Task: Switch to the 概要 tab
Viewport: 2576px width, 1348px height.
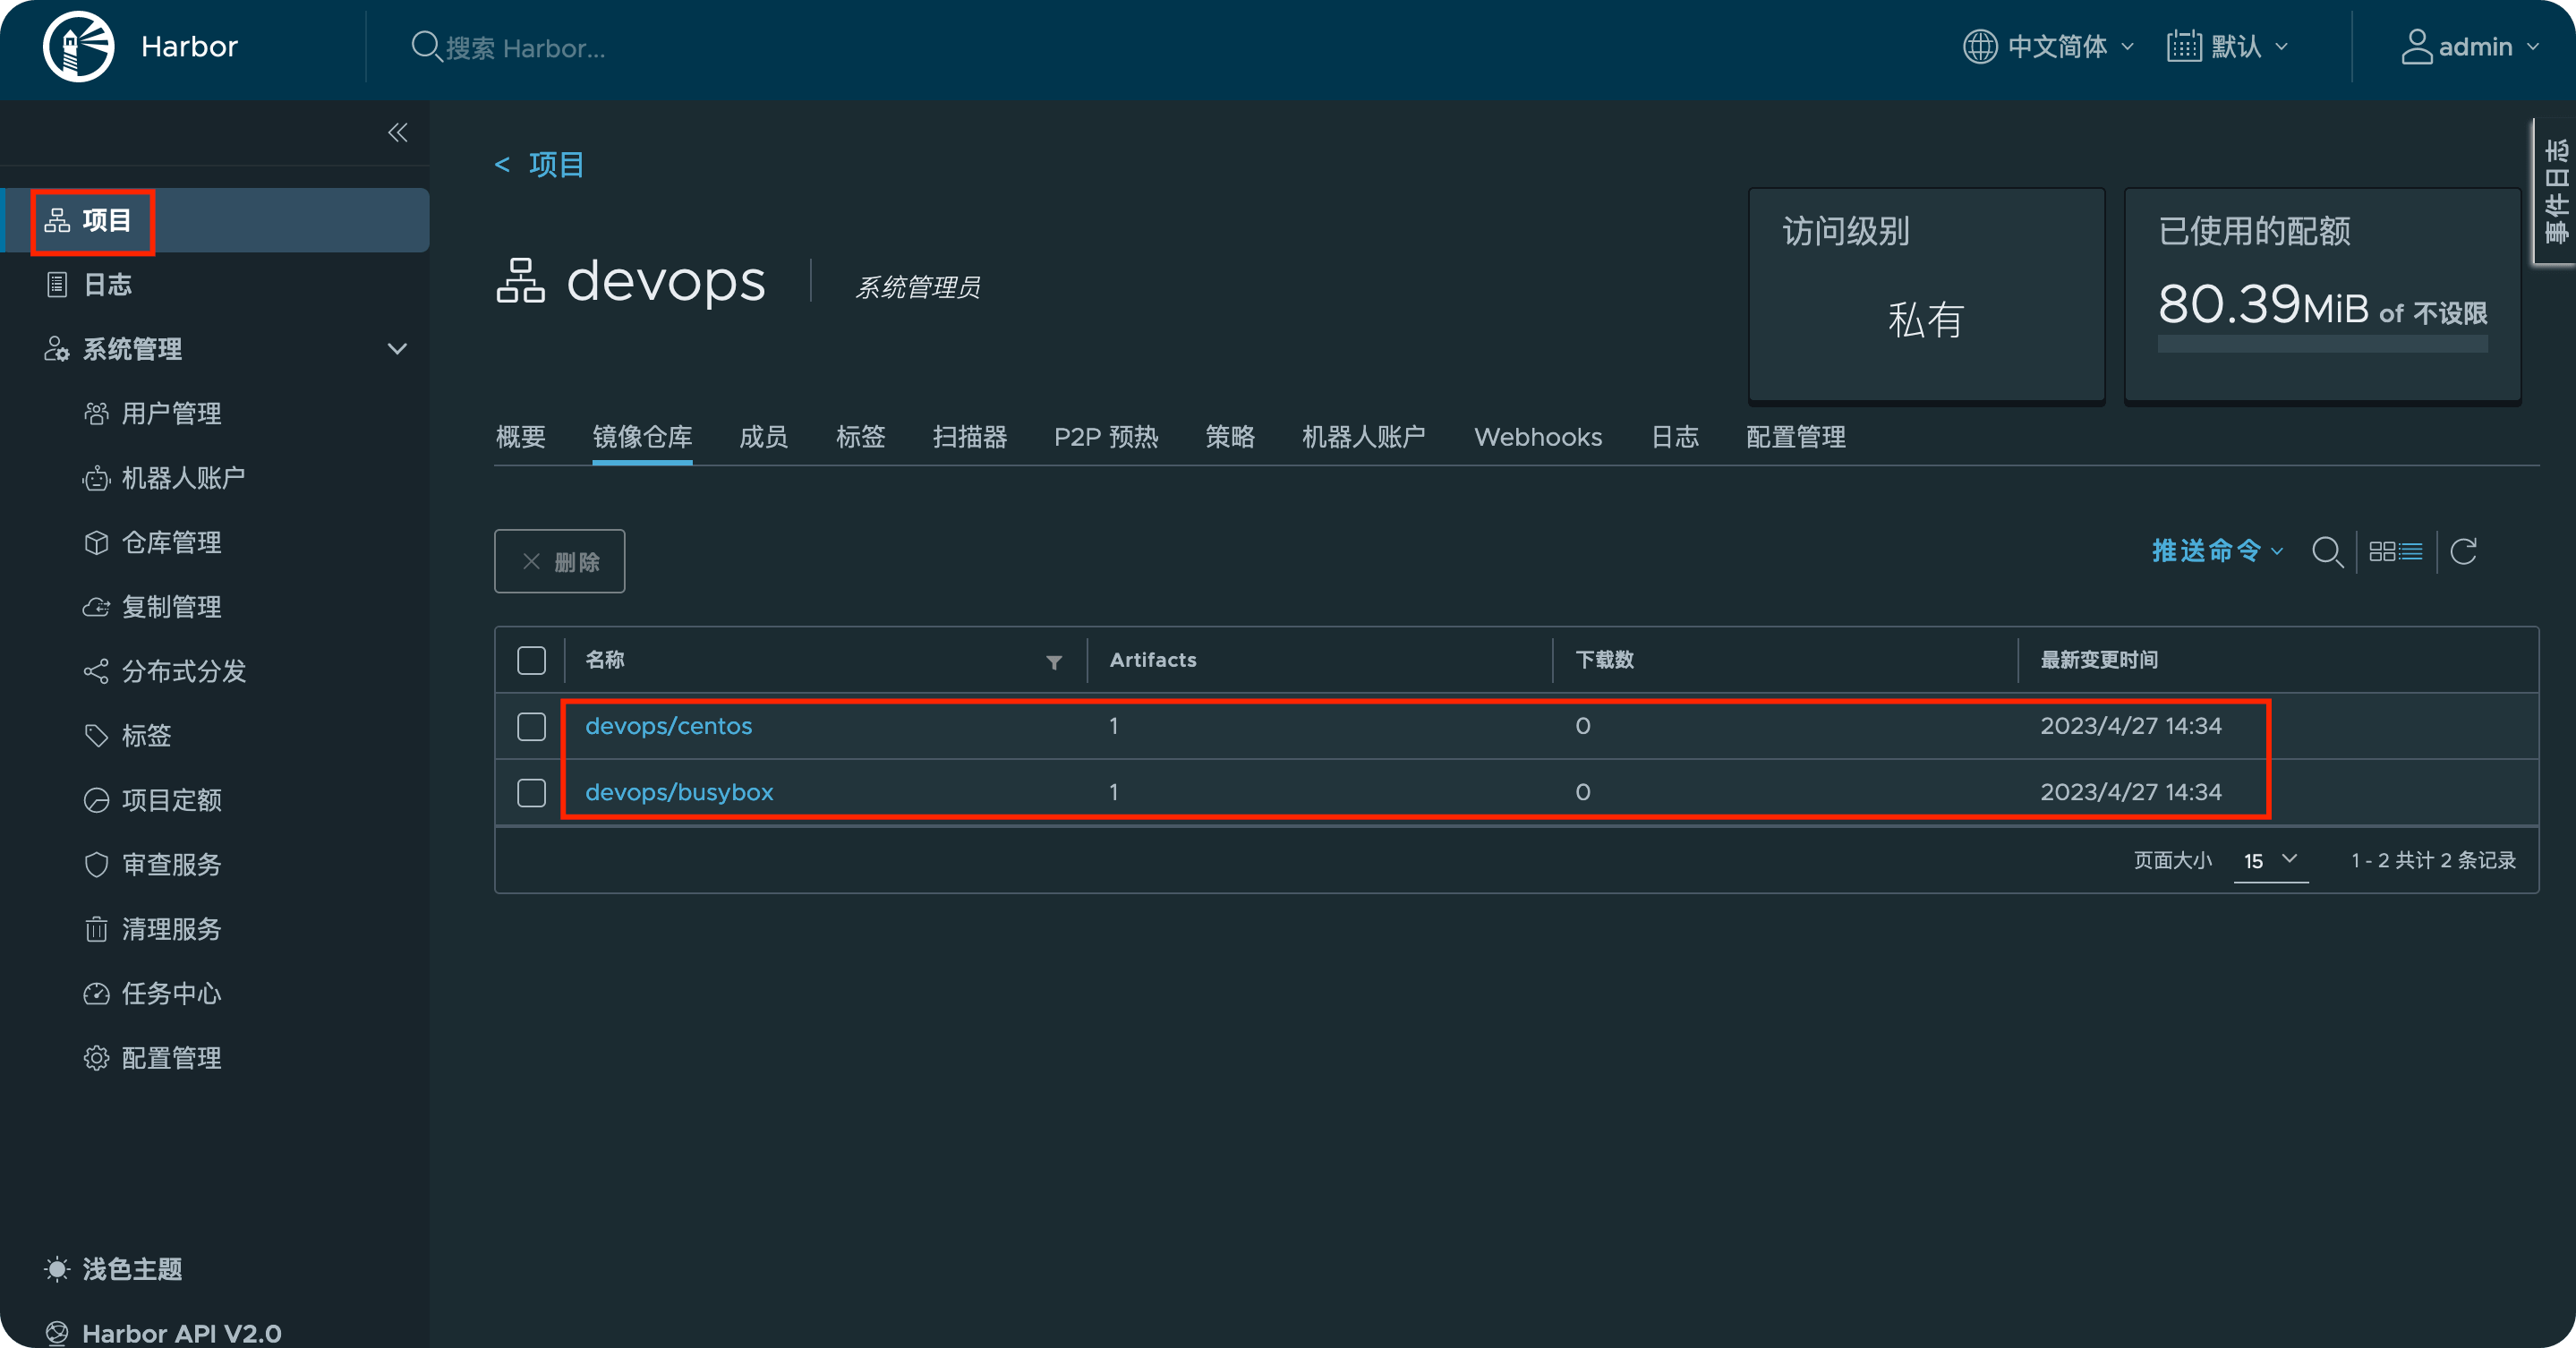Action: tap(520, 437)
